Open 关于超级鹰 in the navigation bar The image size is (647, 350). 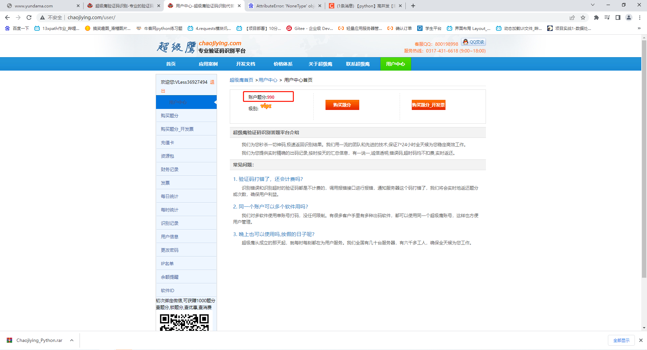pyautogui.click(x=320, y=64)
